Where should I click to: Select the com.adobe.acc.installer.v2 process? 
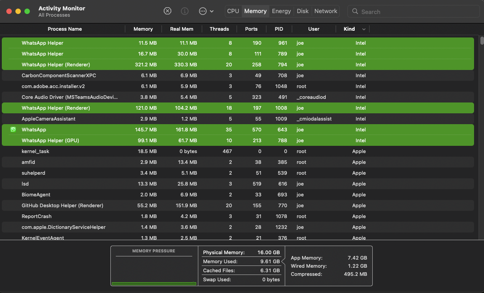(237, 86)
